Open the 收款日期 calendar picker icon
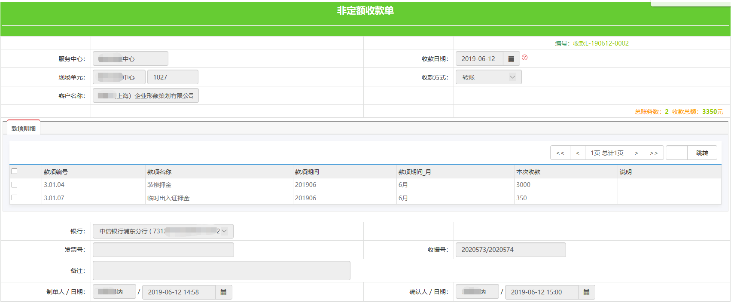This screenshot has height=303, width=731. [x=511, y=59]
